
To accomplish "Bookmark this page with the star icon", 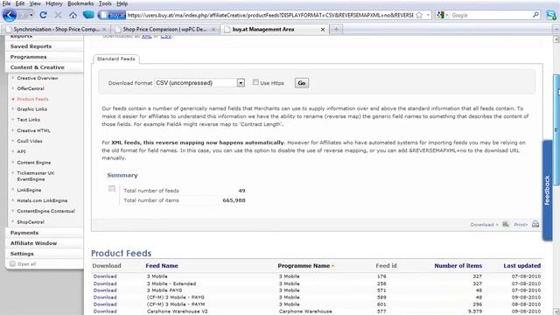I will pos(419,15).
